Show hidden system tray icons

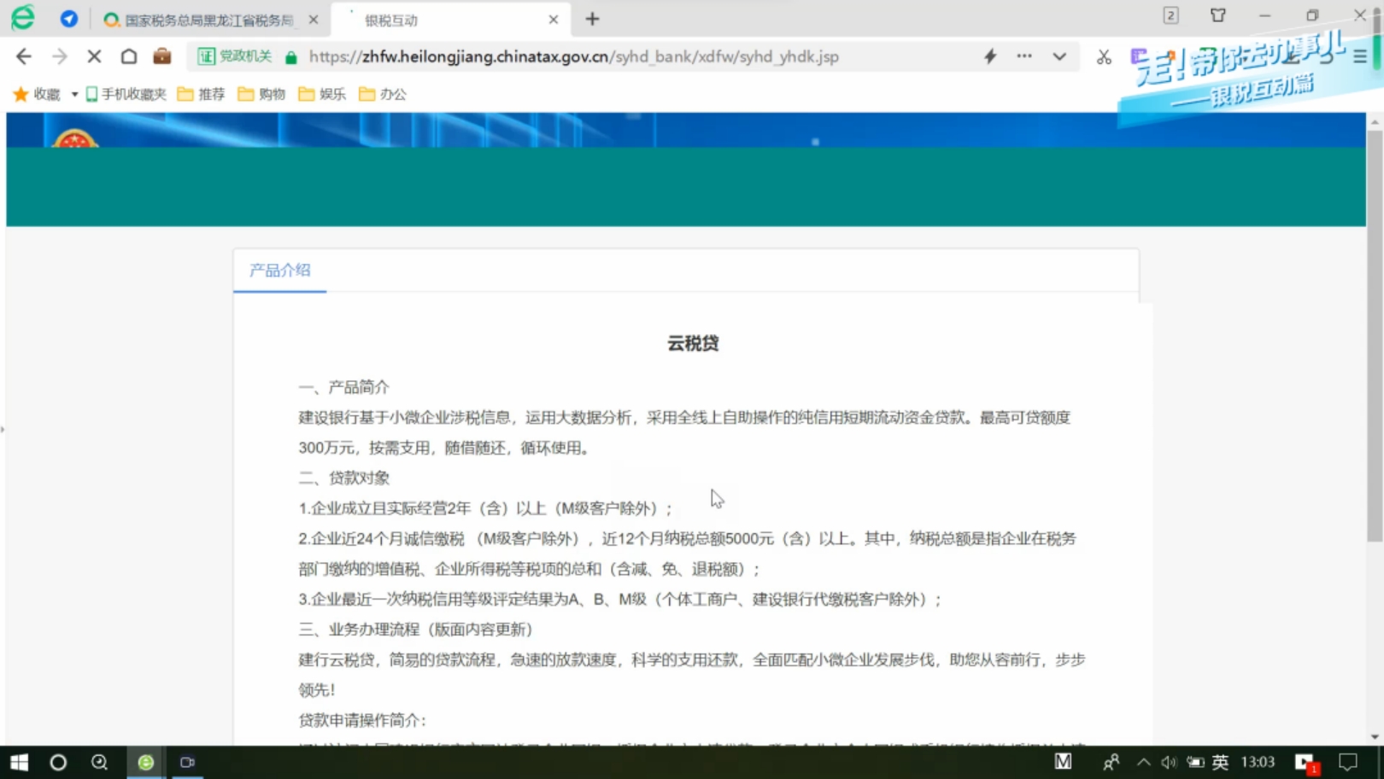pyautogui.click(x=1143, y=762)
